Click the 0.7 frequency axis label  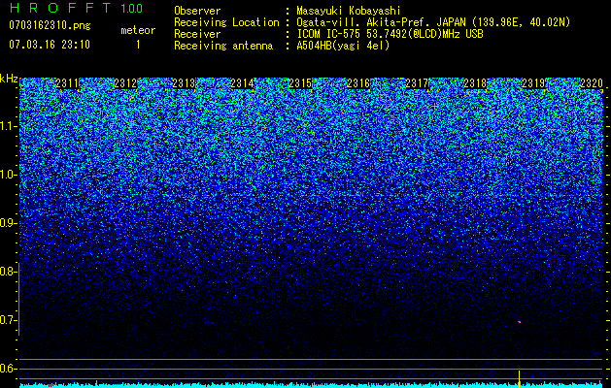pos(8,320)
